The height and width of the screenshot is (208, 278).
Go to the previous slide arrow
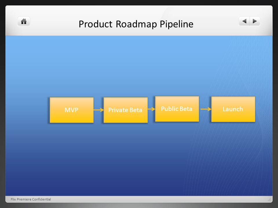coord(244,21)
